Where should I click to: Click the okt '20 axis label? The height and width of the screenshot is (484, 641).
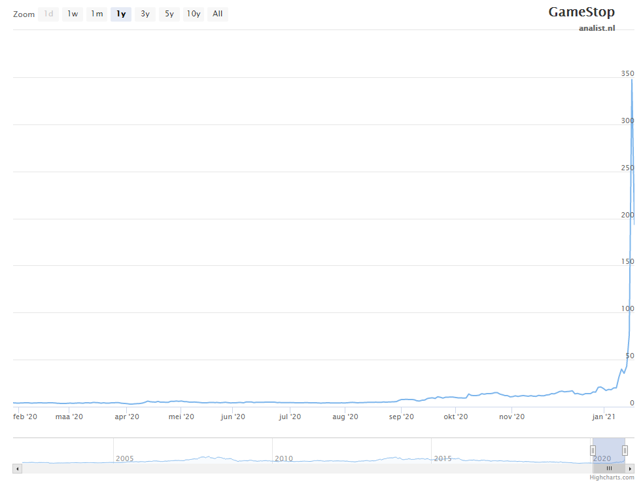click(456, 417)
